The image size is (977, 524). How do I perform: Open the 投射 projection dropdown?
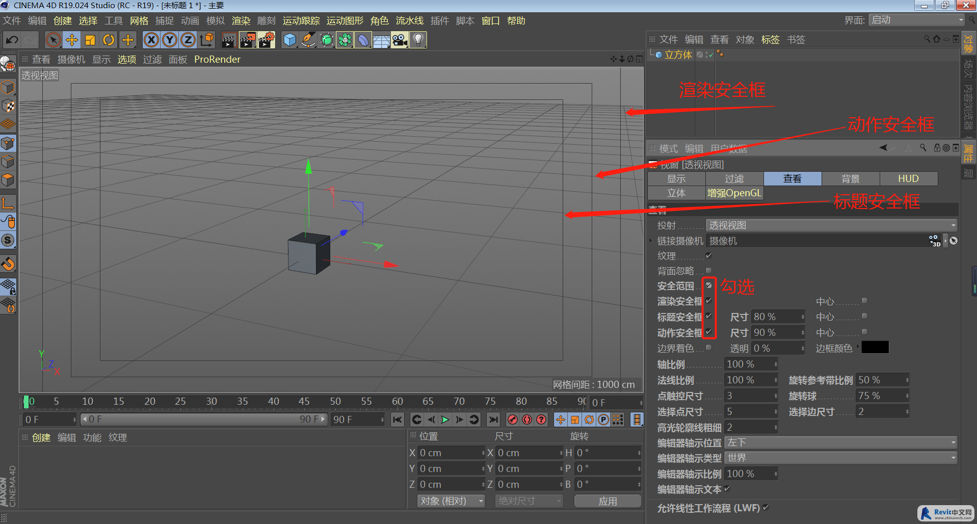click(832, 225)
